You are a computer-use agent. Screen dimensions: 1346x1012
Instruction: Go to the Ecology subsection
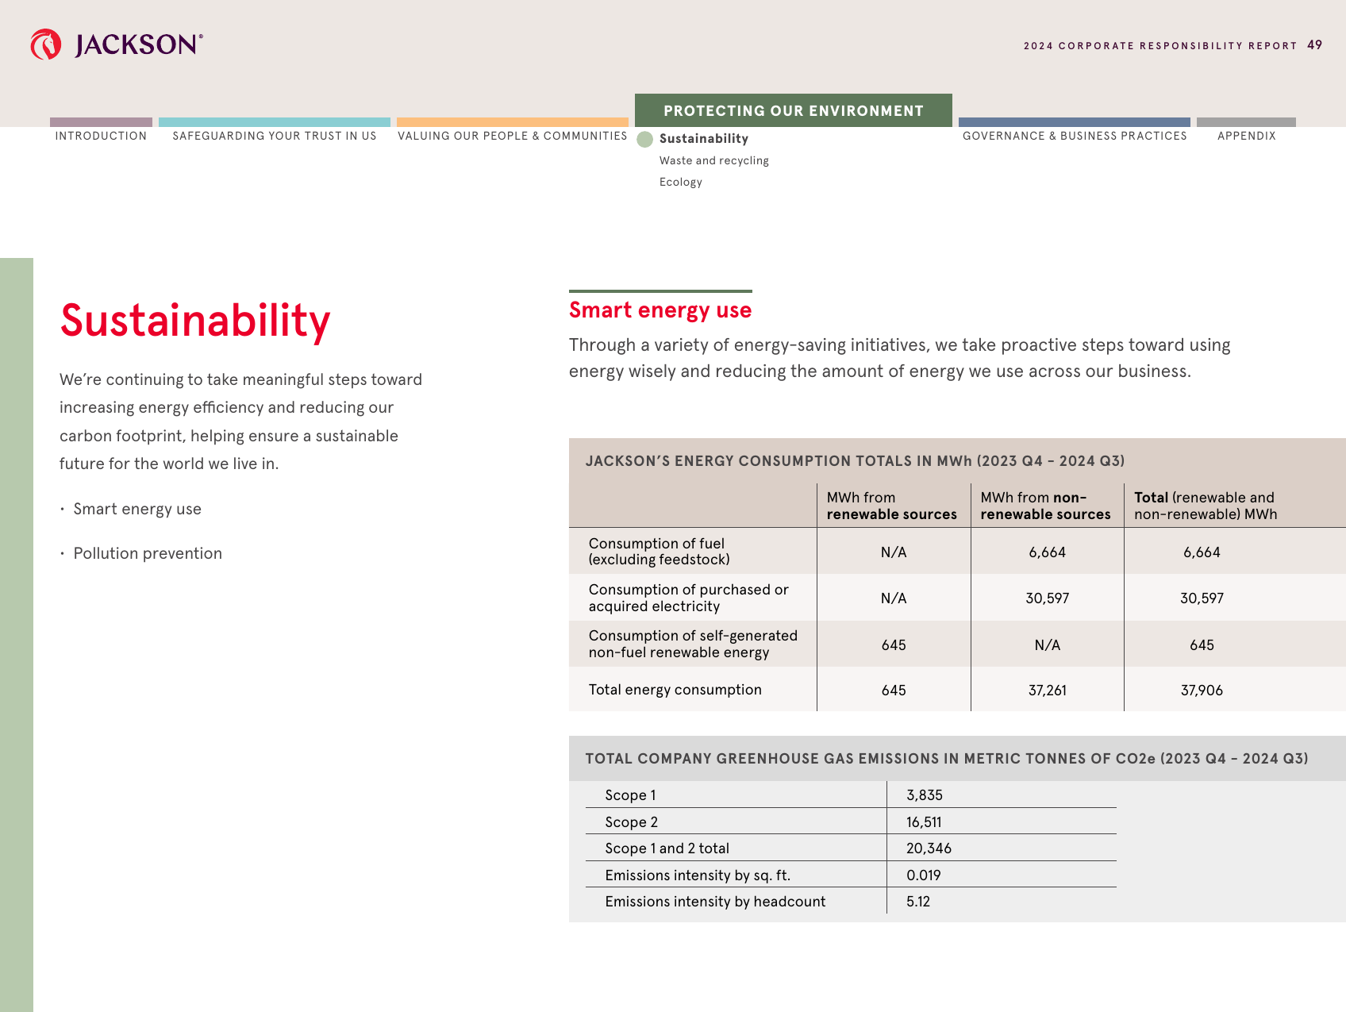681,182
